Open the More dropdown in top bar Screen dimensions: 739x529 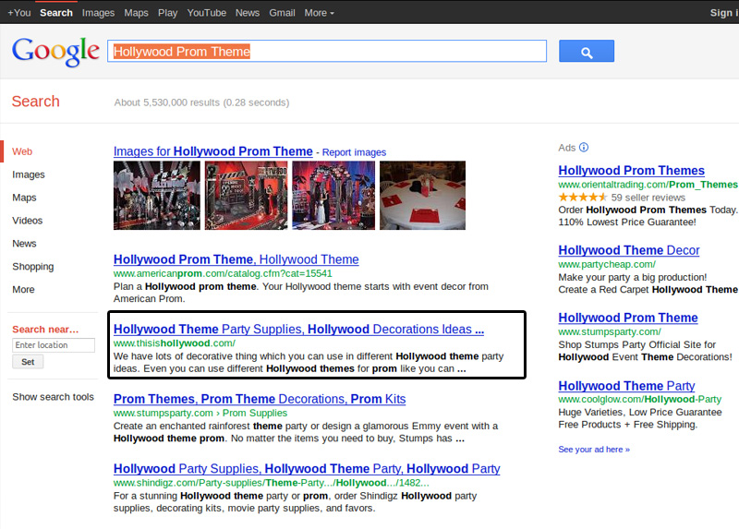pos(319,13)
